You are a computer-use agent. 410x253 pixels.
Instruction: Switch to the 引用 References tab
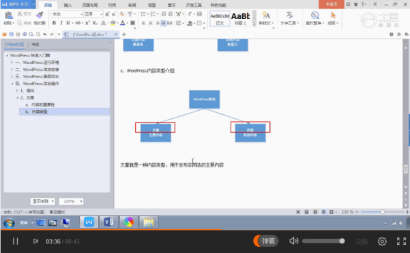pyautogui.click(x=112, y=5)
